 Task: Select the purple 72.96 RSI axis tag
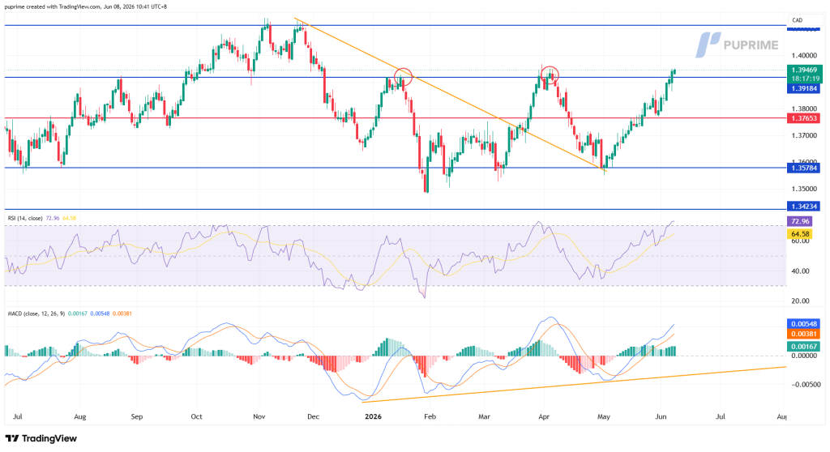click(799, 221)
